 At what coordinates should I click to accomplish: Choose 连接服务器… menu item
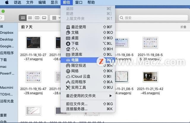pos(88,109)
